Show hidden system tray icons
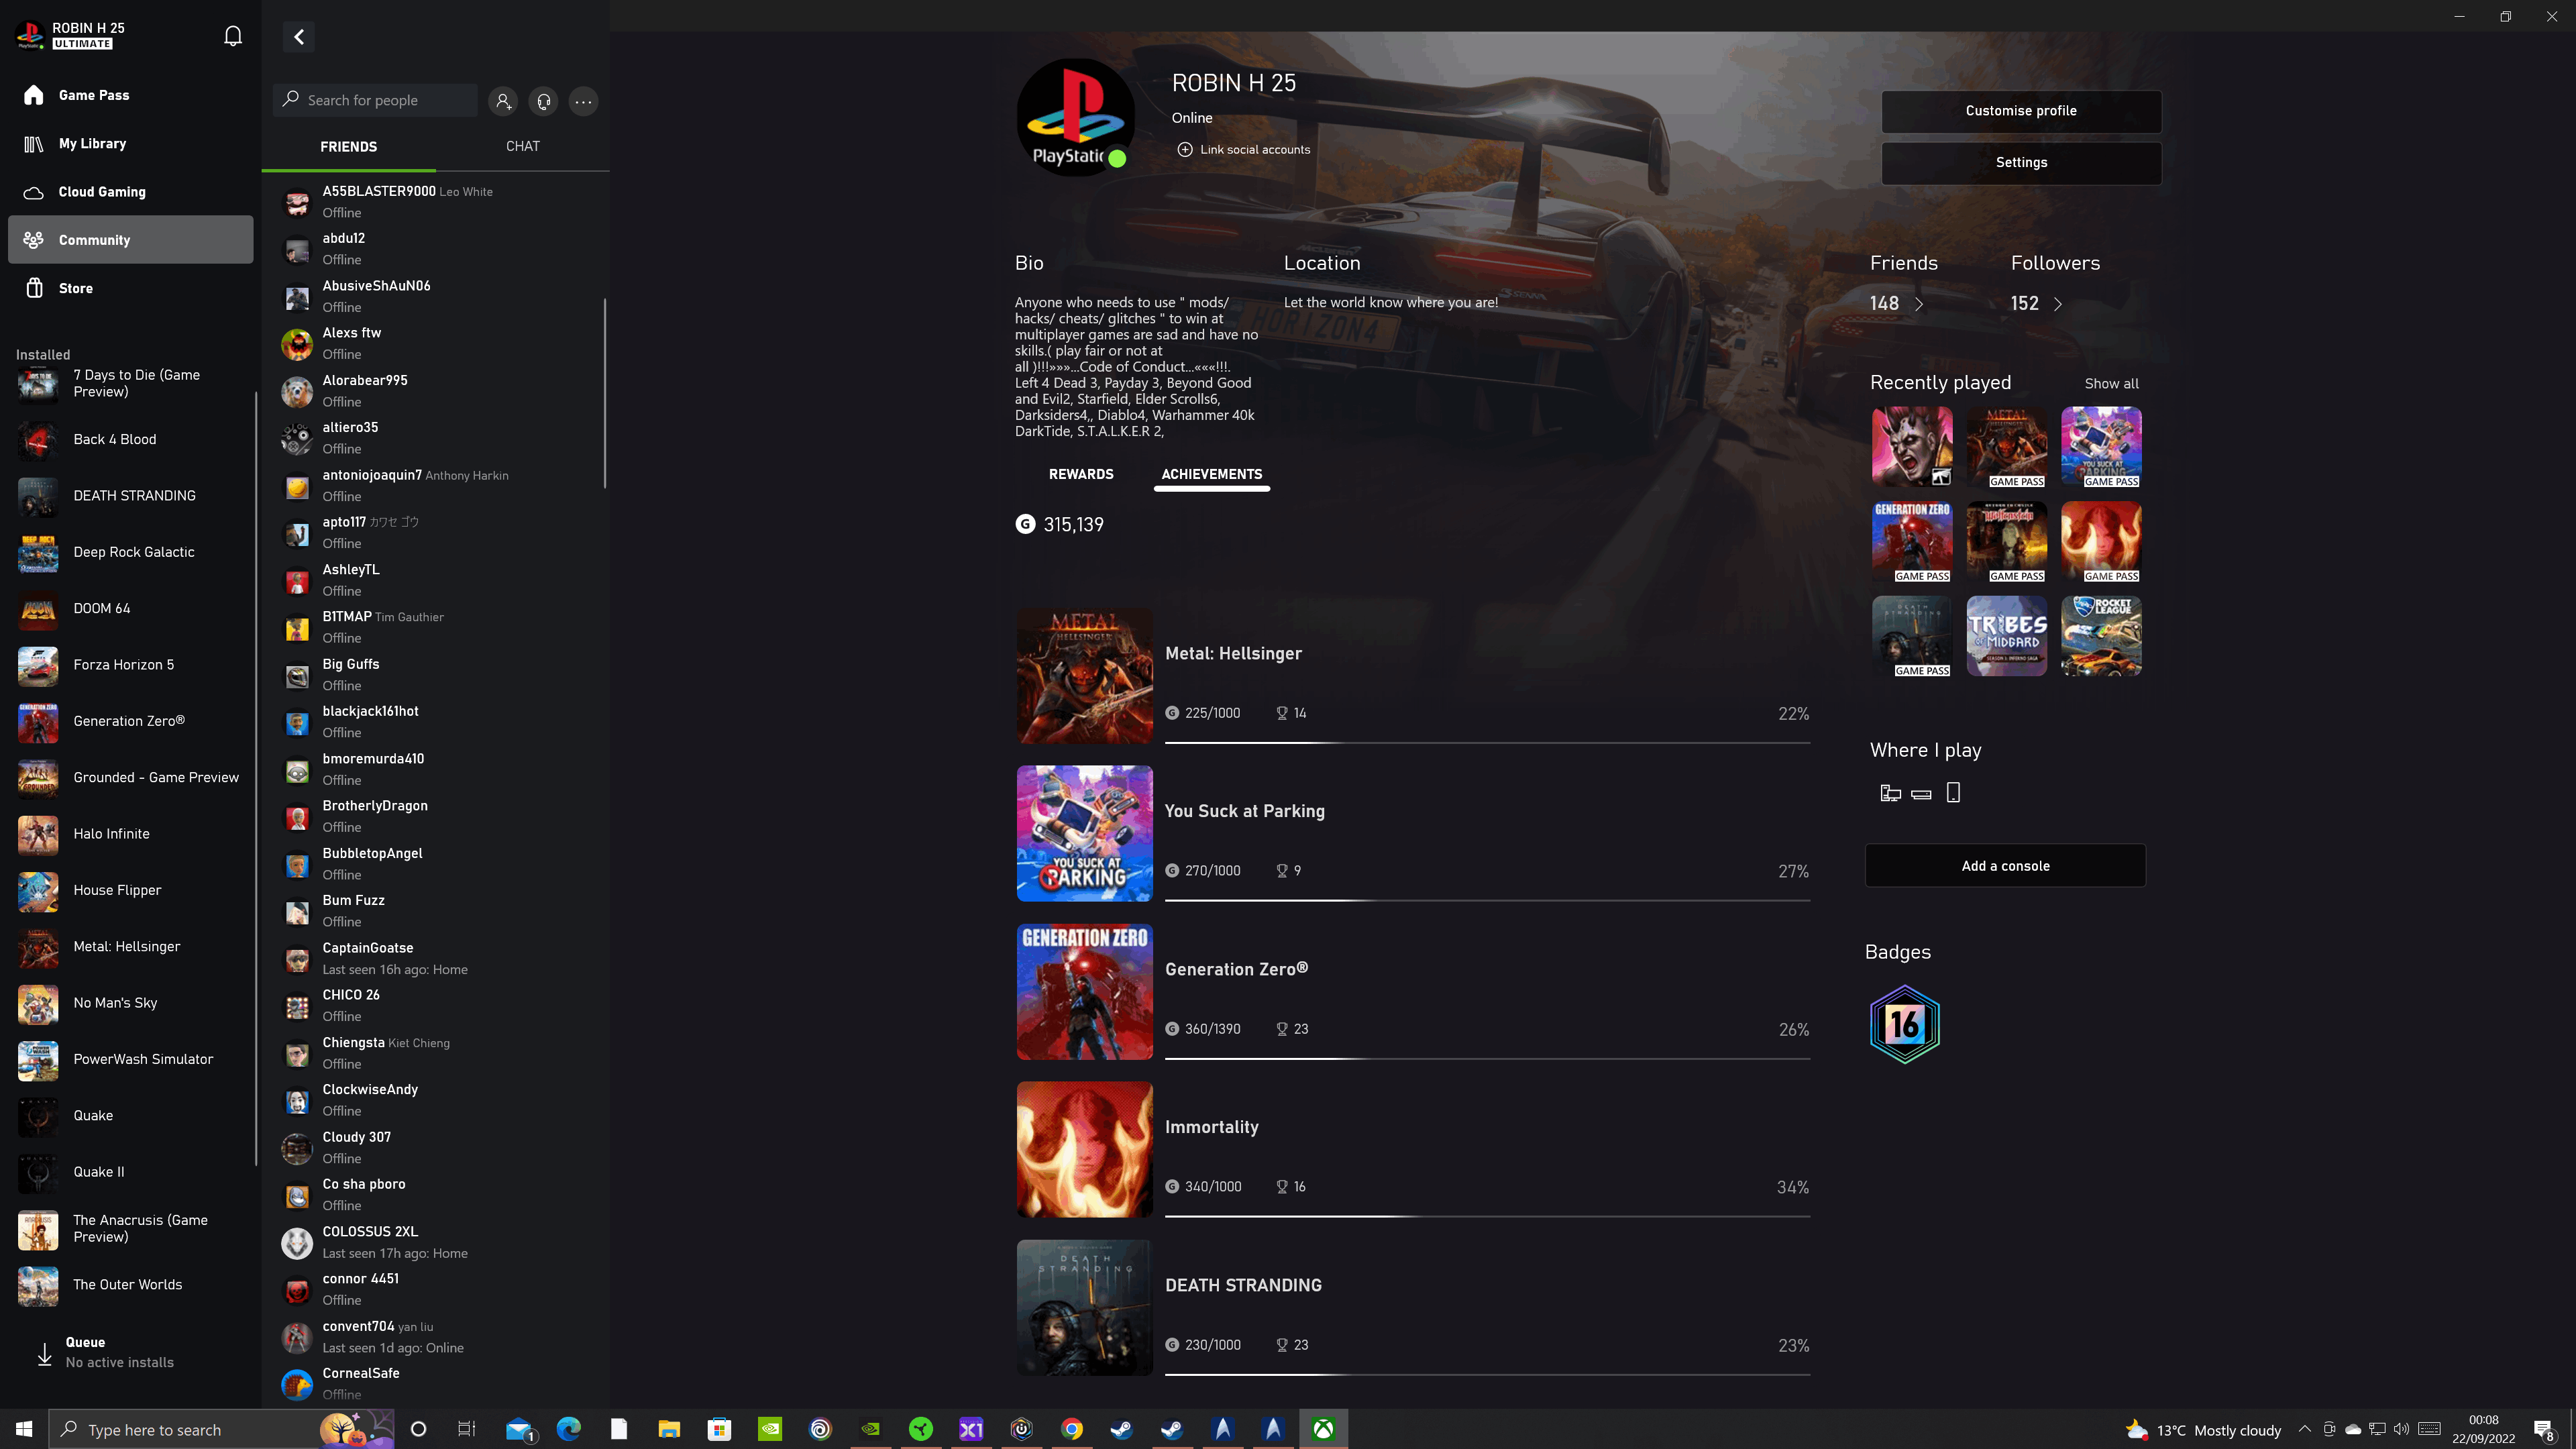This screenshot has width=2576, height=1449. pos(2304,1430)
